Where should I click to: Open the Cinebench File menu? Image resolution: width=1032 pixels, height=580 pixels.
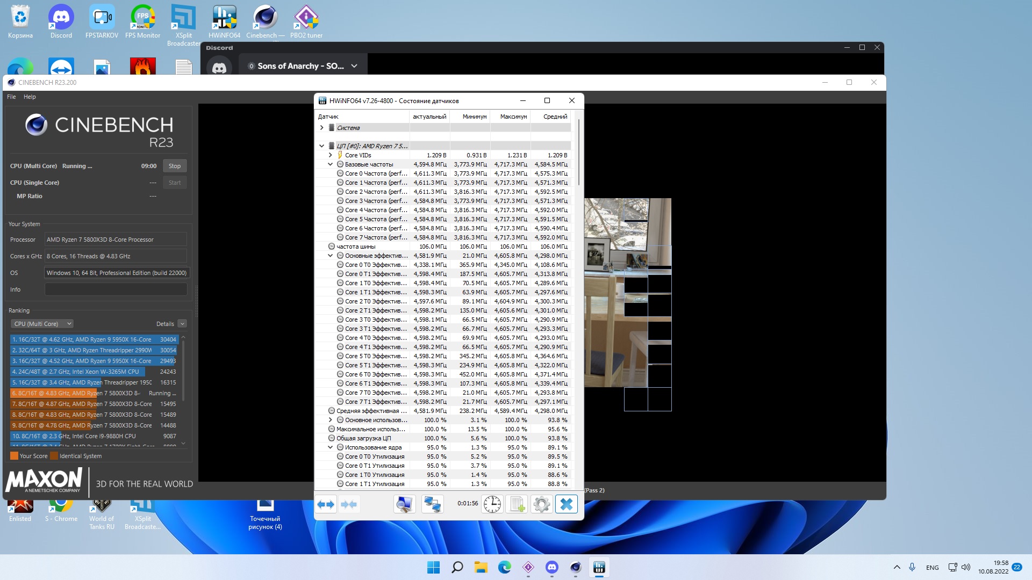click(x=11, y=97)
